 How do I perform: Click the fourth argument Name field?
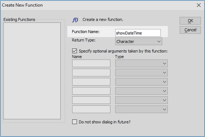[91, 91]
